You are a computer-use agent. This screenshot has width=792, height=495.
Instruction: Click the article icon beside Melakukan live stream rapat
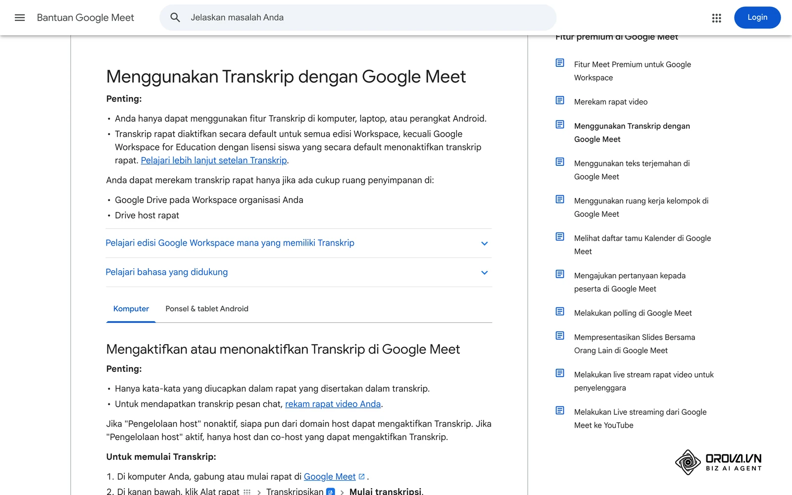click(x=560, y=373)
